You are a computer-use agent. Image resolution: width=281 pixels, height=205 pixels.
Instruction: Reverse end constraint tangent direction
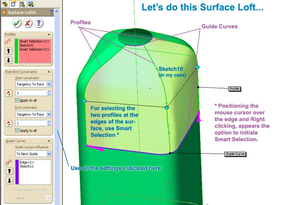click(x=8, y=123)
